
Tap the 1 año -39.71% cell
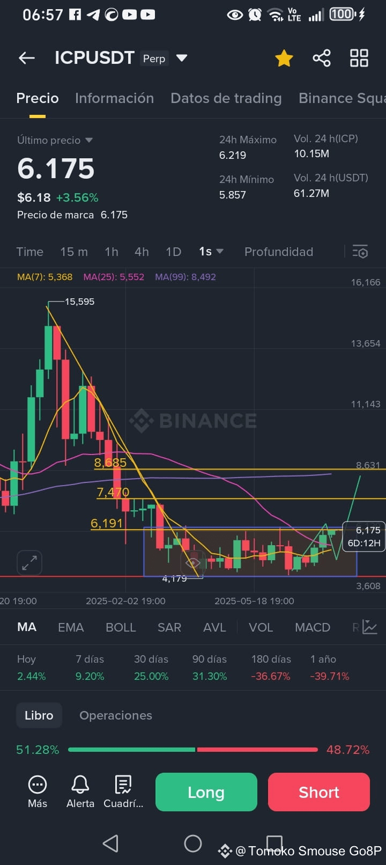(x=330, y=668)
